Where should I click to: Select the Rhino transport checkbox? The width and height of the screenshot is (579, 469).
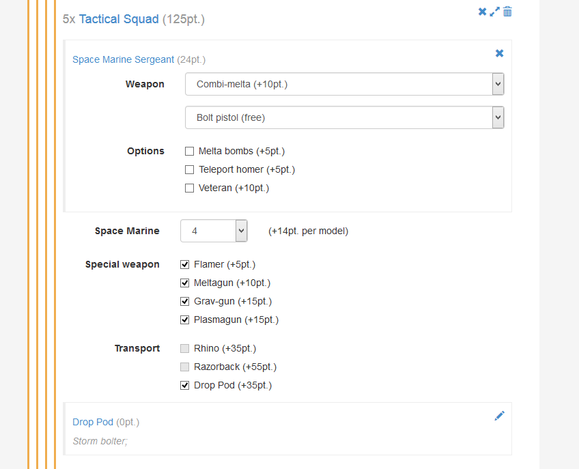184,348
